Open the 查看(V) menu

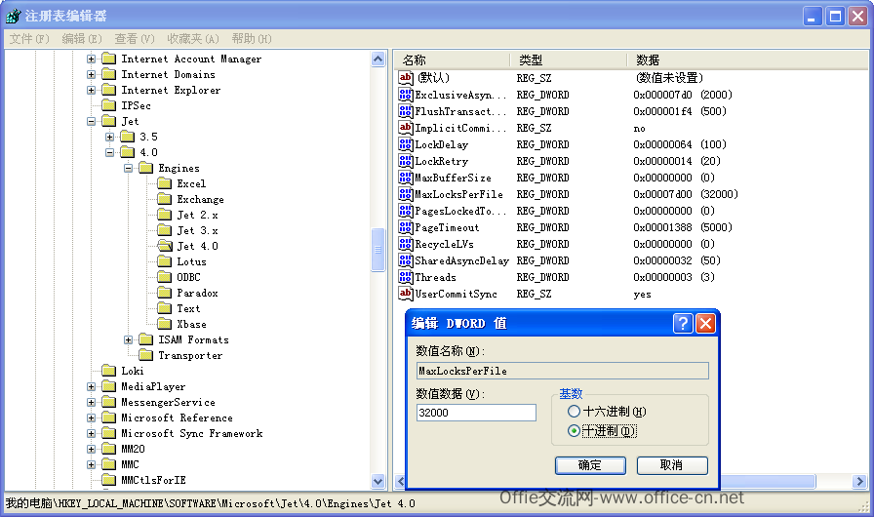click(135, 38)
